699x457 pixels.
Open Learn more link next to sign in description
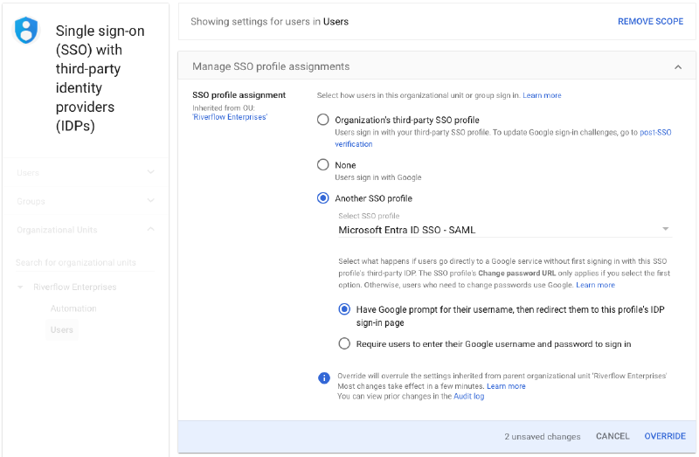[542, 95]
